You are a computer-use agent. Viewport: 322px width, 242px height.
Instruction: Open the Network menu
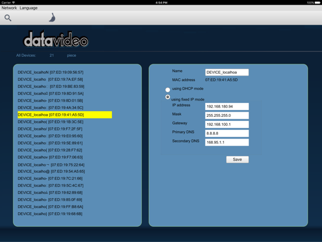[9, 8]
